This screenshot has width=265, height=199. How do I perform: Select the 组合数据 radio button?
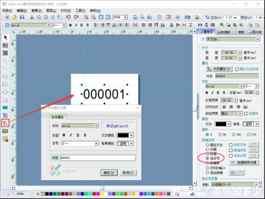207,173
